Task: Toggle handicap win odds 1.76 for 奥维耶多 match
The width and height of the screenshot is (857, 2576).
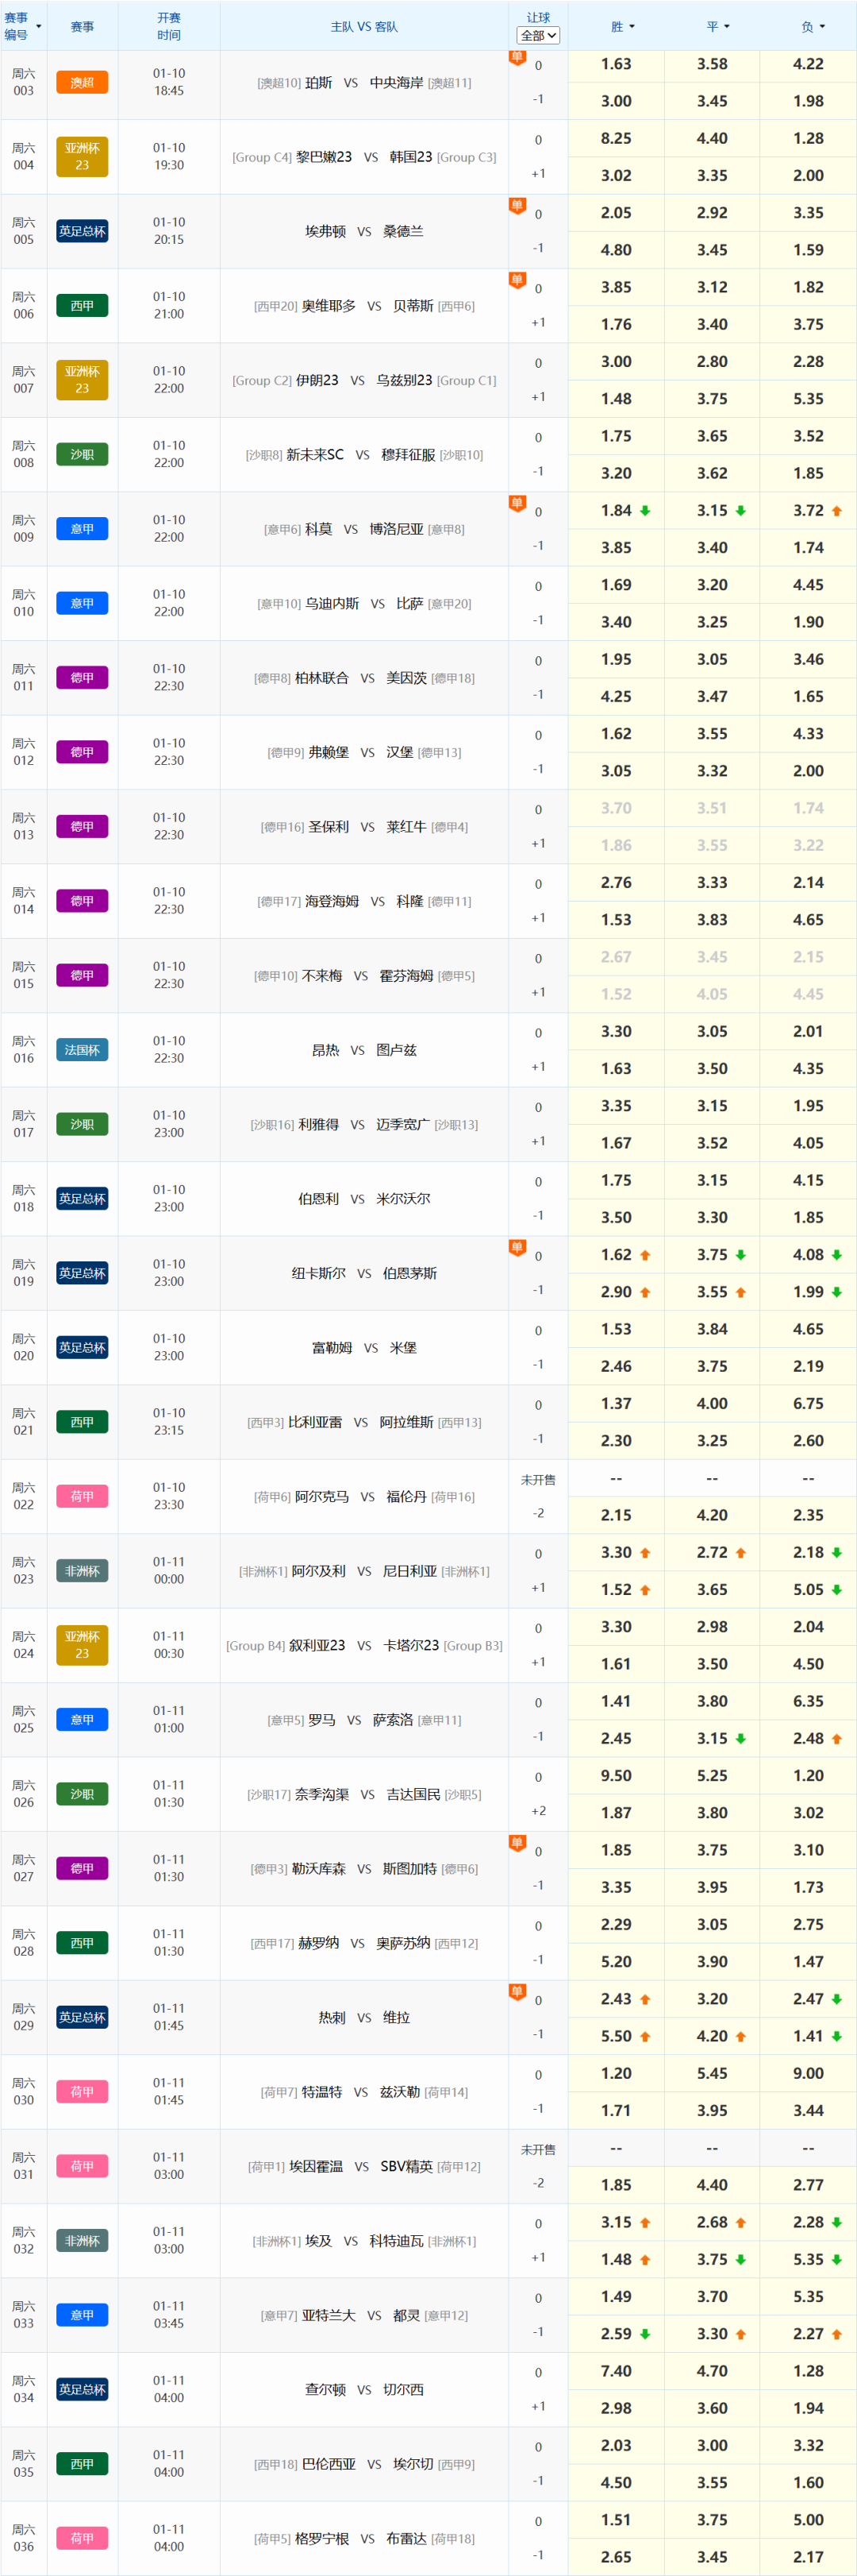Action: 617,324
